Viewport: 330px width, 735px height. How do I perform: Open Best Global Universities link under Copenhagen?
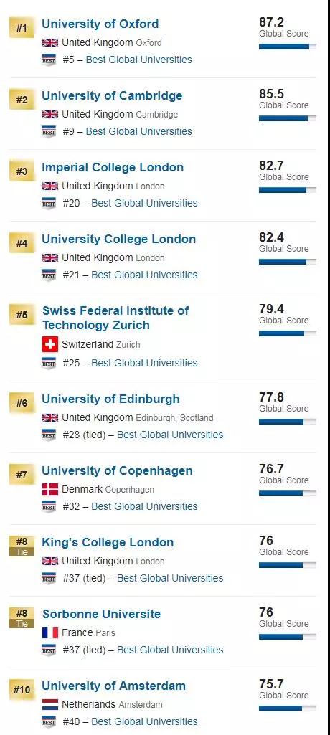(144, 506)
